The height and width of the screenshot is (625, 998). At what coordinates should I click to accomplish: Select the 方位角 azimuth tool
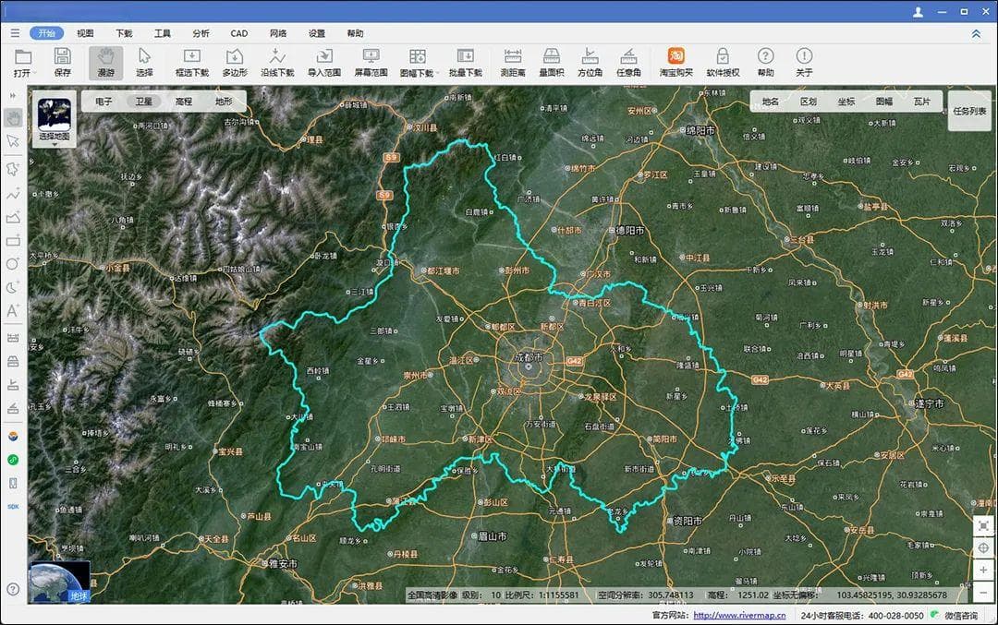590,63
